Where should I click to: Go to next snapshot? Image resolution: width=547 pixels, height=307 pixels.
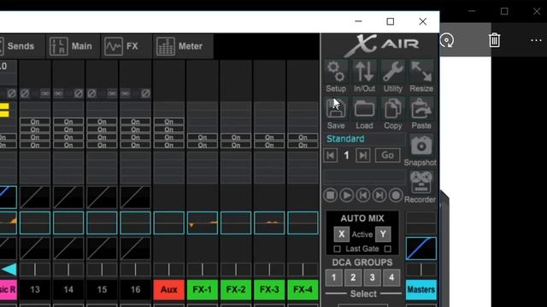coord(362,155)
